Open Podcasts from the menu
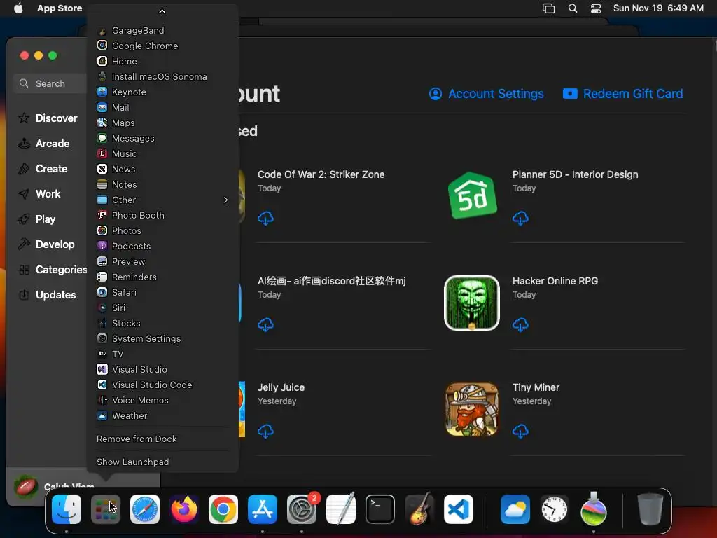 pos(162,246)
